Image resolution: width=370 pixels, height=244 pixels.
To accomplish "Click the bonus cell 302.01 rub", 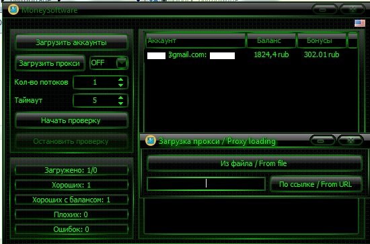I will [x=322, y=55].
